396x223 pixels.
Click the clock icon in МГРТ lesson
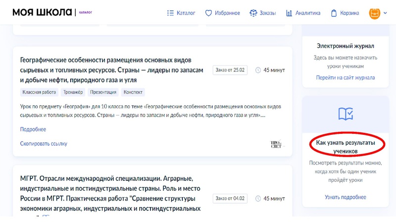258,199
